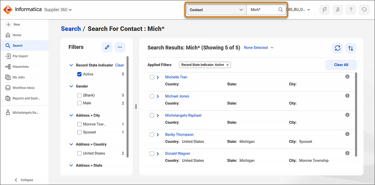Remove the Record State Indicator: Active filter chip
Image resolution: width=375 pixels, height=185 pixels.
(x=227, y=65)
